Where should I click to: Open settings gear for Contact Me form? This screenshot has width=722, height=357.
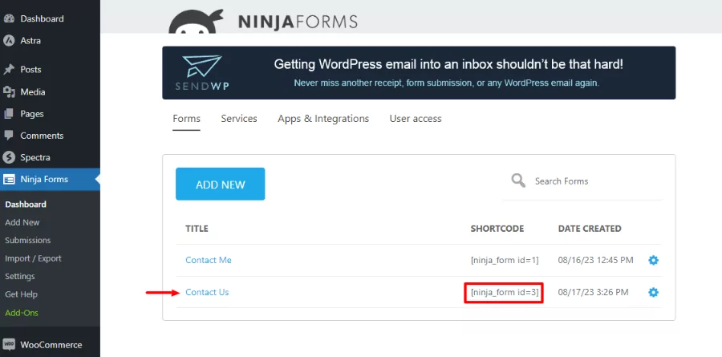point(653,261)
